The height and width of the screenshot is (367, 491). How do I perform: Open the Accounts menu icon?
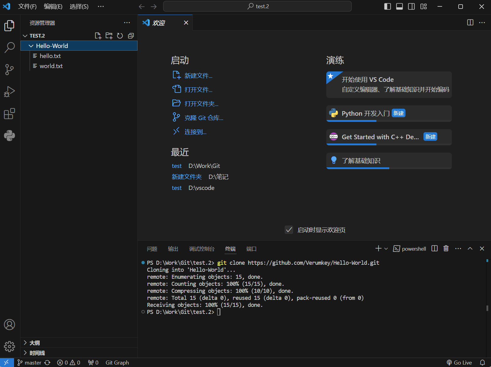coord(9,325)
